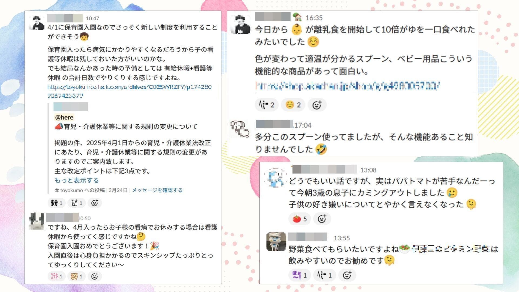Toggle the ほぉ reaction on 13:55 message

tap(300, 275)
